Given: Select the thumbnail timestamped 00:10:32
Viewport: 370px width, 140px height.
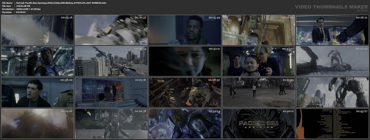Looking at the screenshot, I should pos(111,30).
